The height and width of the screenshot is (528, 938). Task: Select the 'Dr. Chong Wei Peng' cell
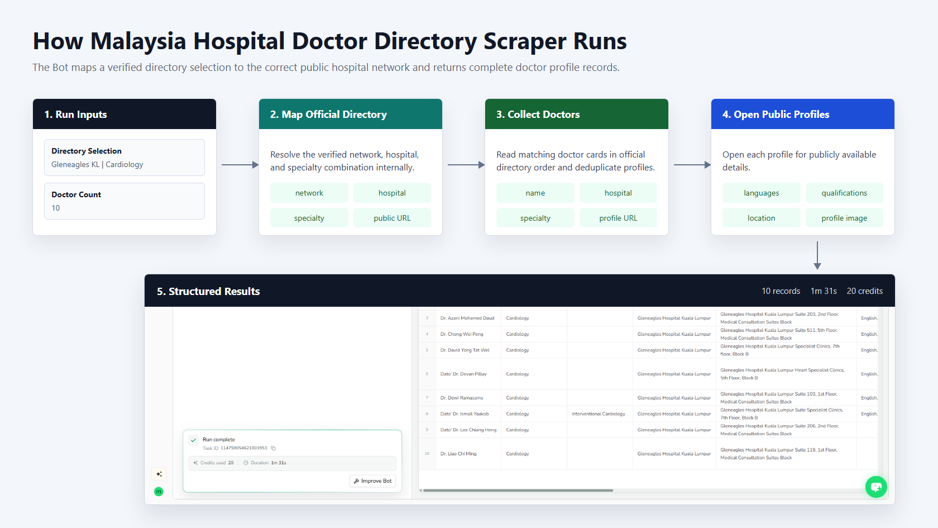click(x=467, y=334)
